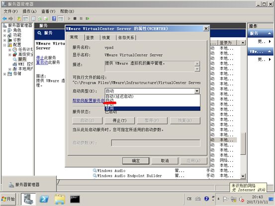This screenshot has width=275, height=206.
Task: Open the 查看(V) menu
Action: pyautogui.click(x=48, y=11)
